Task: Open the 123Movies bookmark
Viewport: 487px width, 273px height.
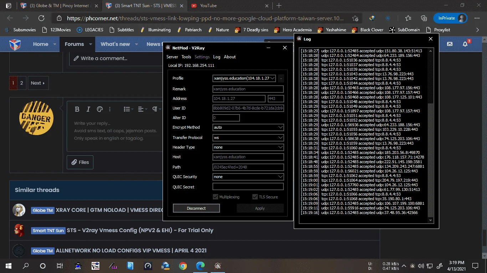Action: [x=56, y=30]
